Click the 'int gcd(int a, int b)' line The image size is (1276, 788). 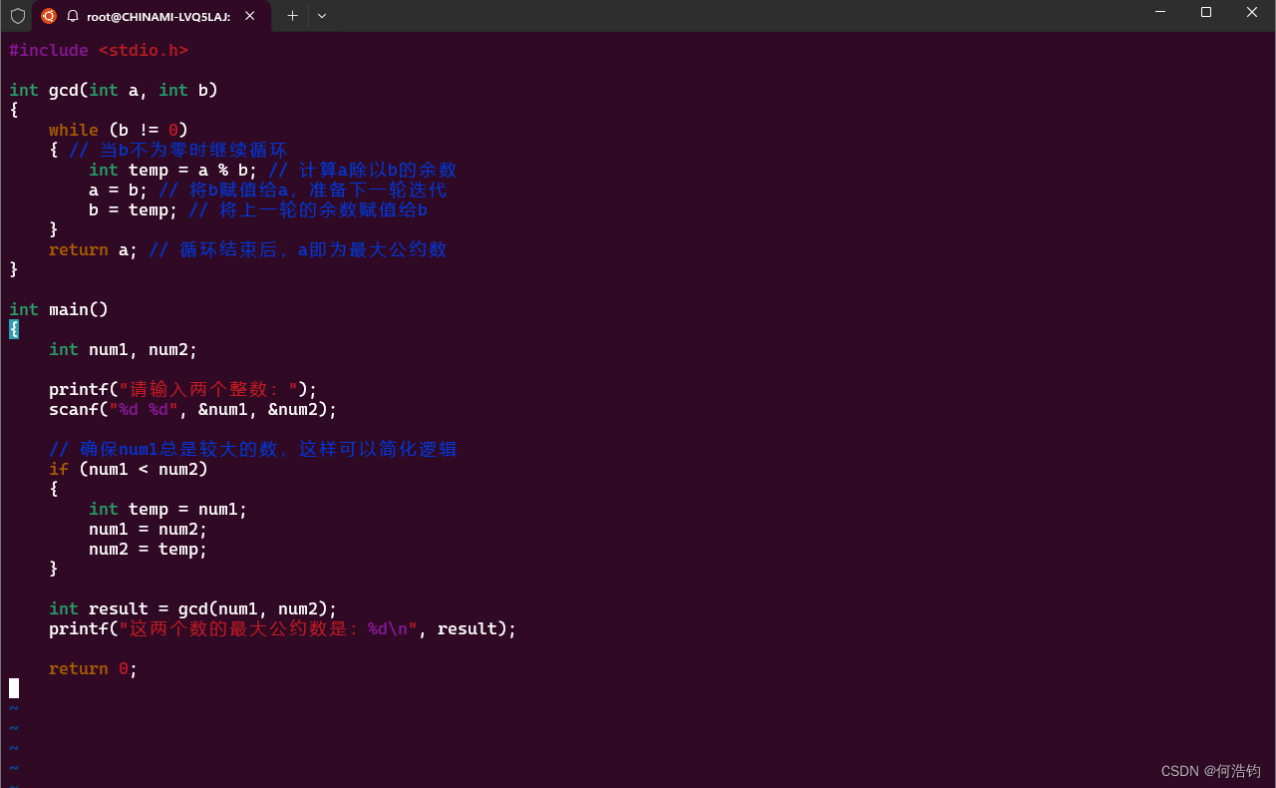(x=114, y=90)
